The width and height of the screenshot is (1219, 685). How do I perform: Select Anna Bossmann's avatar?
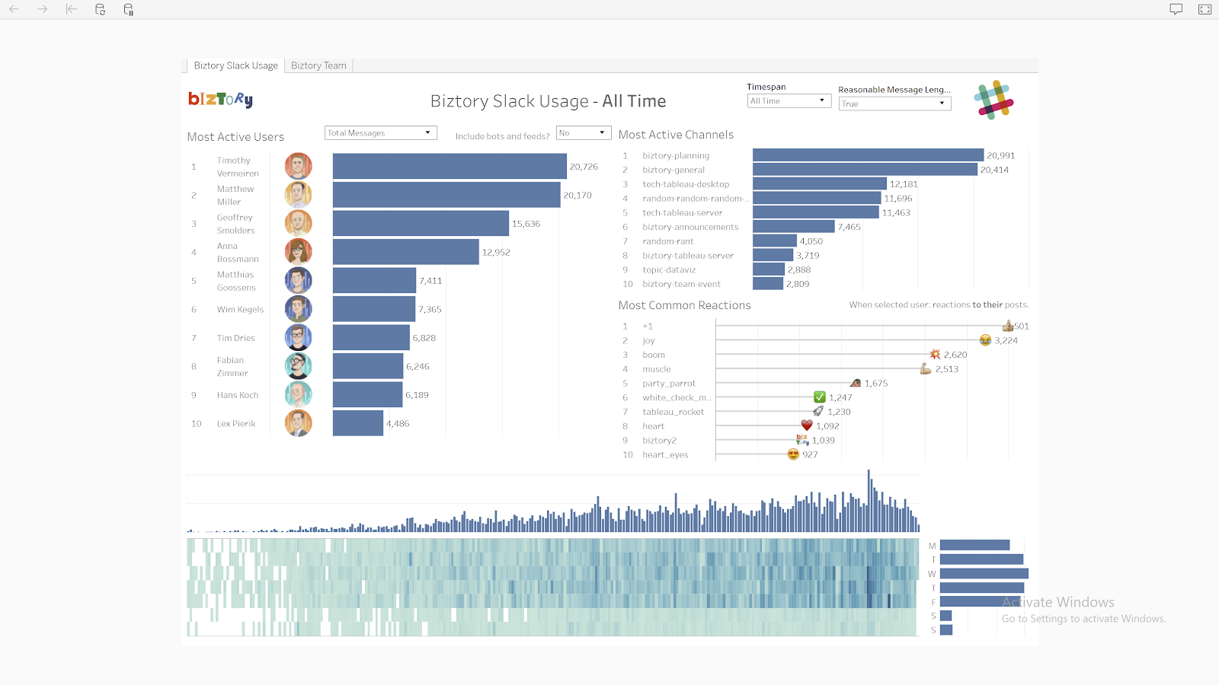point(299,252)
